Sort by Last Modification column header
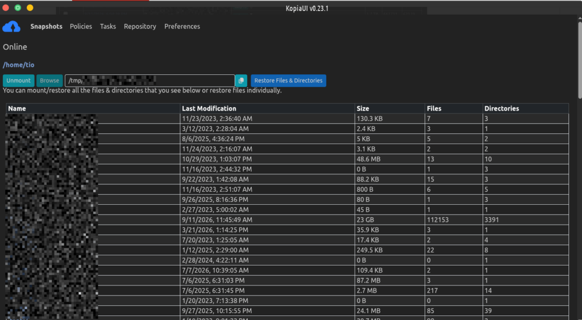The width and height of the screenshot is (582, 320). [x=209, y=108]
